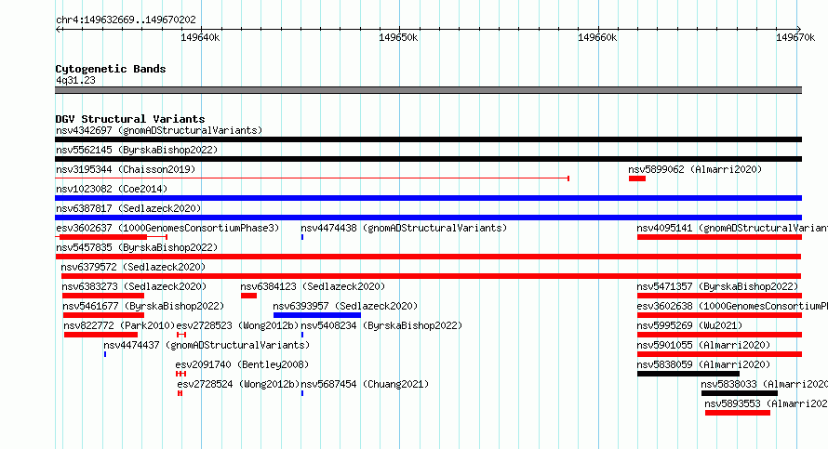Click the black bar under nsv4342697
Image resolution: width=828 pixels, height=449 pixels.
(x=428, y=139)
